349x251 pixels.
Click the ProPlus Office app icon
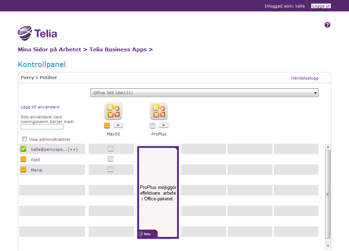point(159,111)
